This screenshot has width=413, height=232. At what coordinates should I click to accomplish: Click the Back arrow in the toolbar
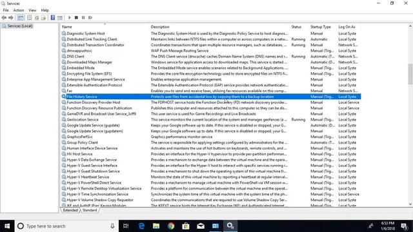pos(4,17)
